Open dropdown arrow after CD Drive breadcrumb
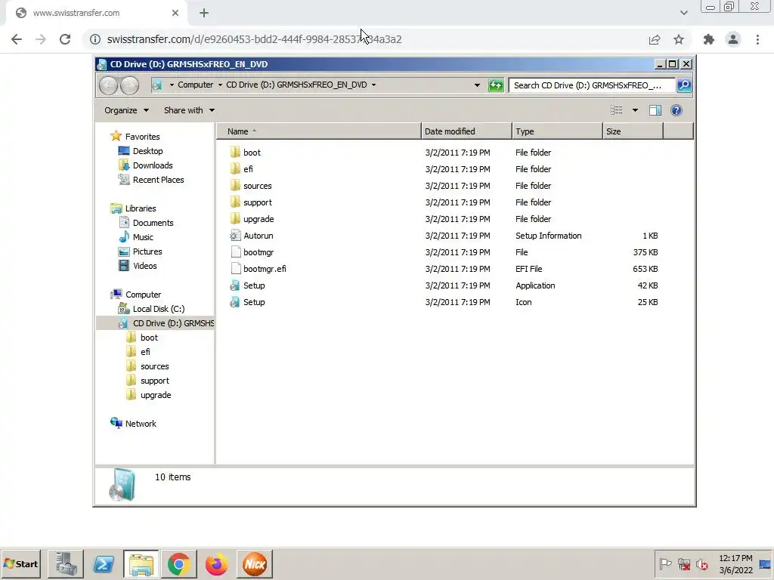The image size is (774, 580). (373, 85)
